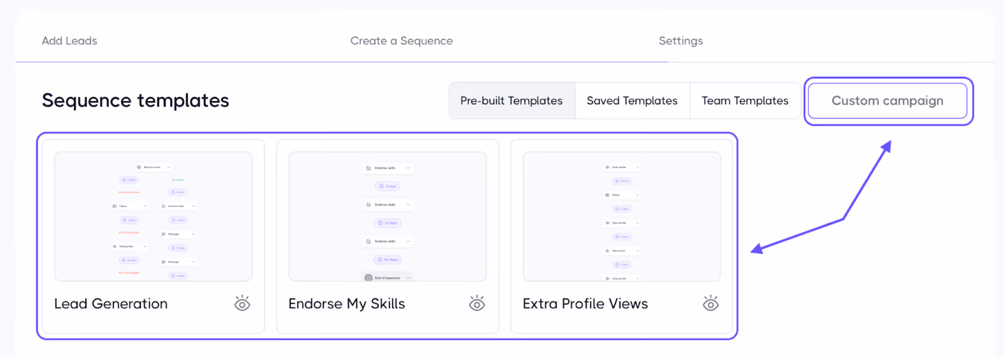Click the Endorse My Skills title text
The image size is (1004, 357).
click(346, 304)
